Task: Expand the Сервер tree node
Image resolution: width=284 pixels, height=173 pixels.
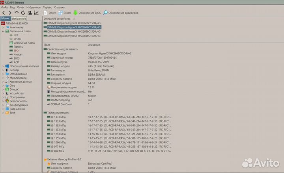Action: point(3,70)
